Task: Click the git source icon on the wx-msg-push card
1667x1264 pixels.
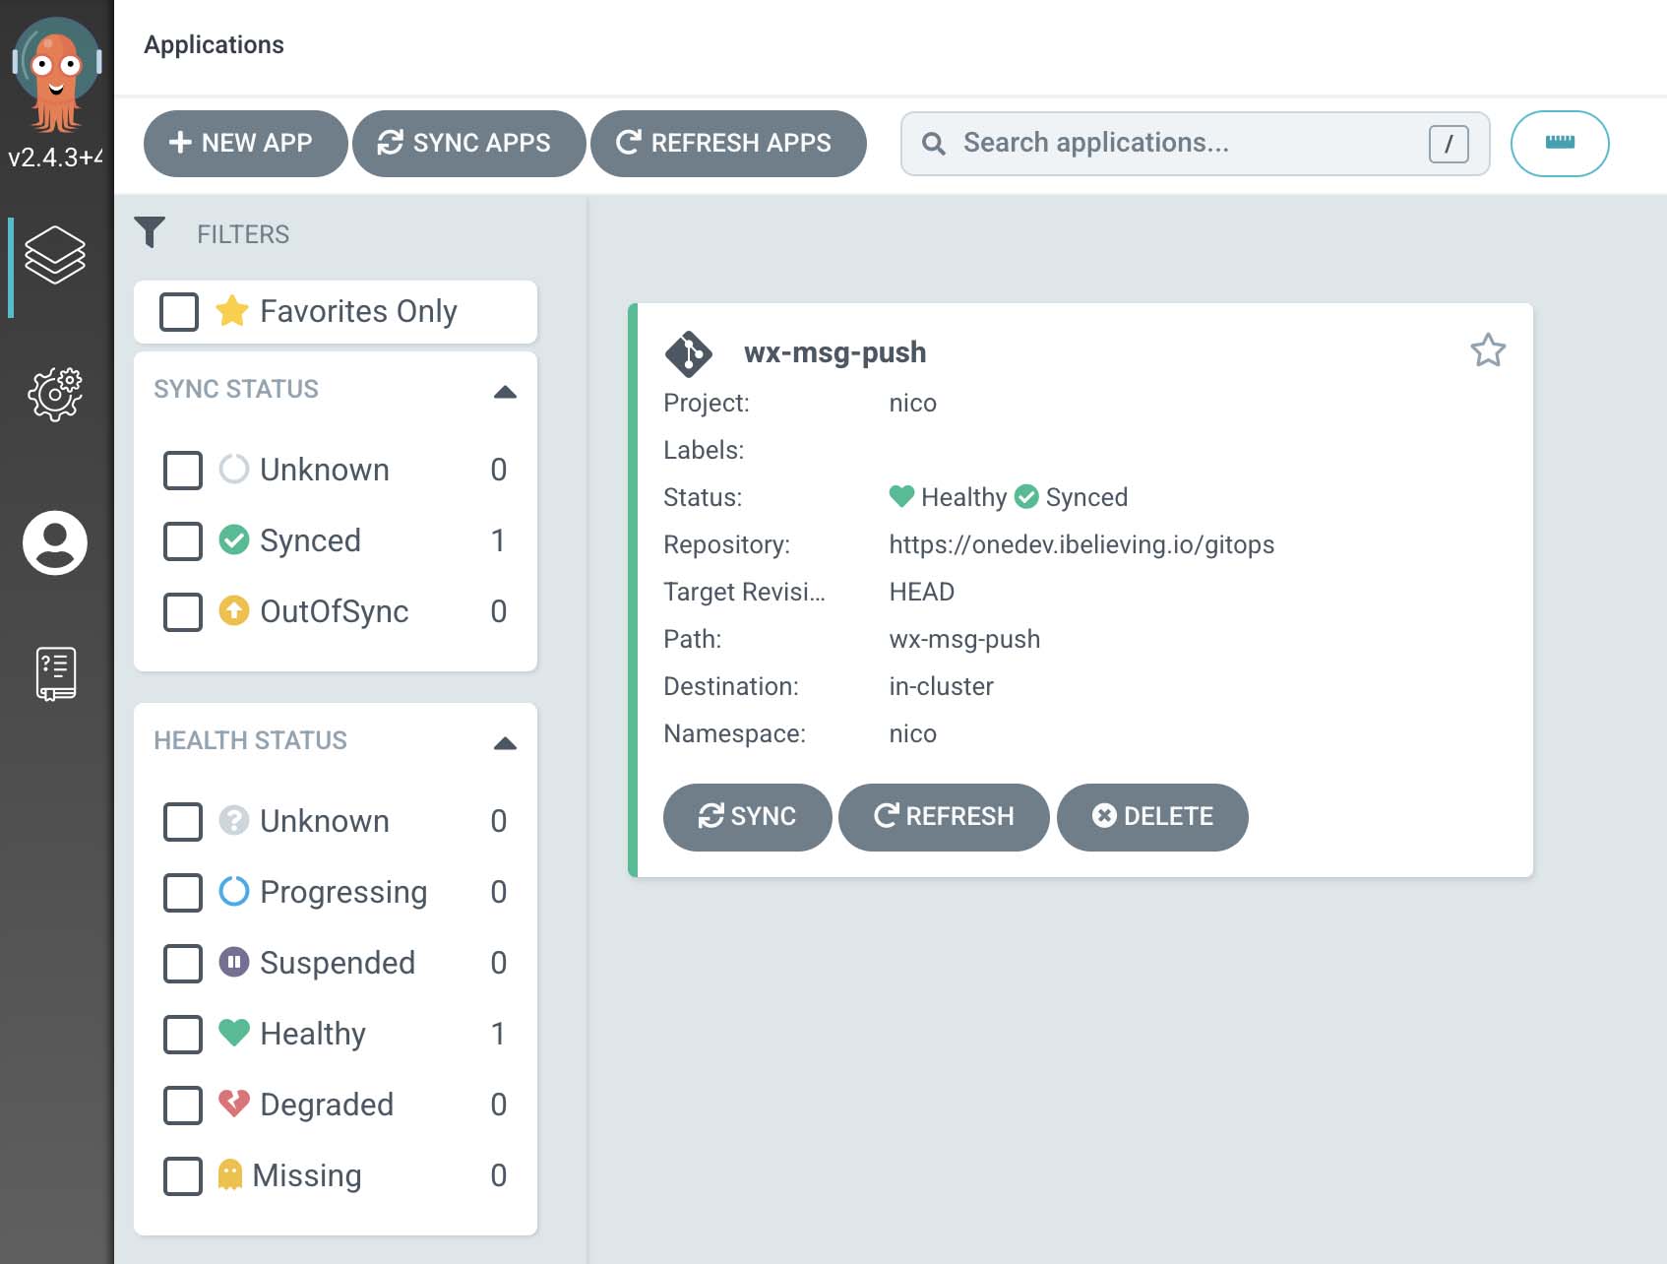Action: (x=689, y=353)
